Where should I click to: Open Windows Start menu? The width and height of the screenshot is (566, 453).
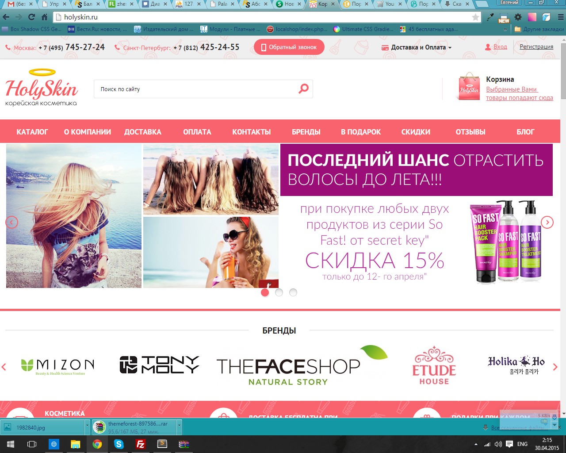[11, 444]
